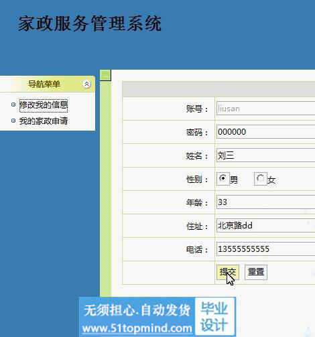The height and width of the screenshot is (337, 315).
Task: Click the 姓名 field containing 刘三
Action: pos(265,155)
